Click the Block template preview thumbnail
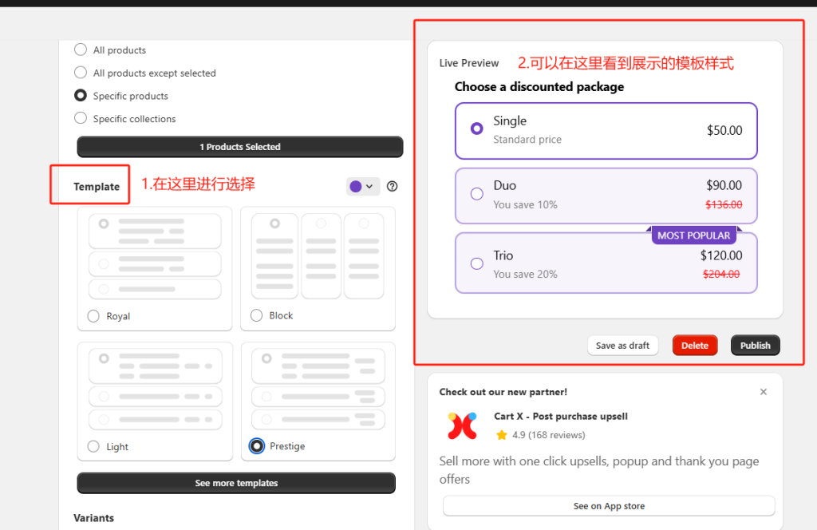 [x=318, y=254]
